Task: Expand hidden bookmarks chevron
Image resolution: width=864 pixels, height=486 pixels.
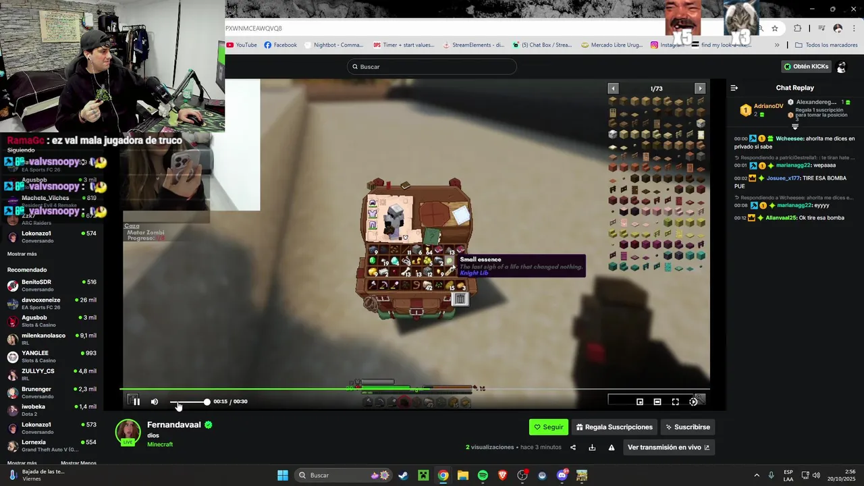Action: [x=777, y=45]
